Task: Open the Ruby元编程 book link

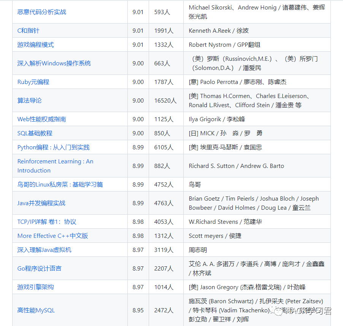Action: [x=33, y=82]
